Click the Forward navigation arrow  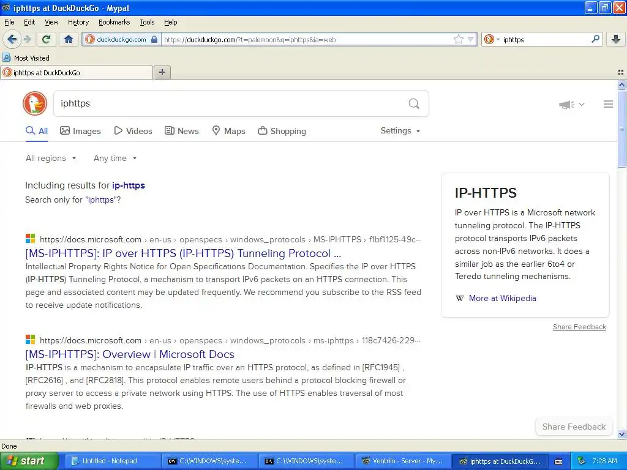(x=28, y=39)
